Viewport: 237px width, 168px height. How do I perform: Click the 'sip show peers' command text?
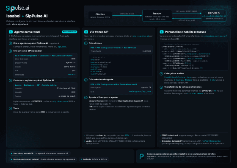(60, 101)
